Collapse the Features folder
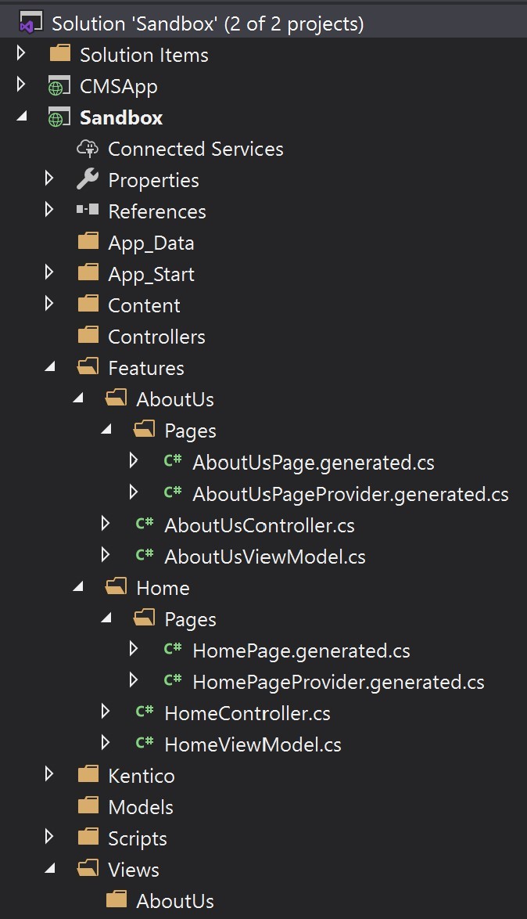The image size is (527, 919). (50, 367)
